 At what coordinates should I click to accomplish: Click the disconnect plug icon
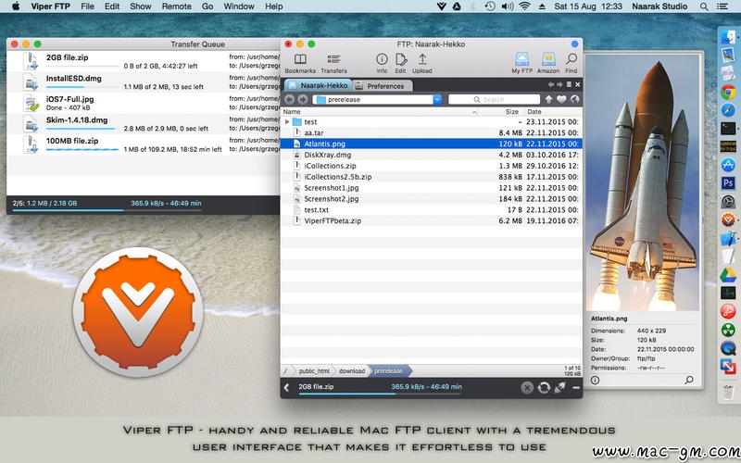tap(560, 388)
